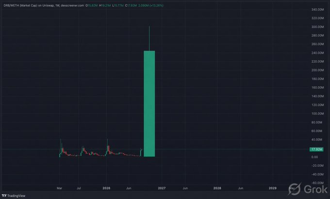Select the open value O15.82M

coord(92,5)
